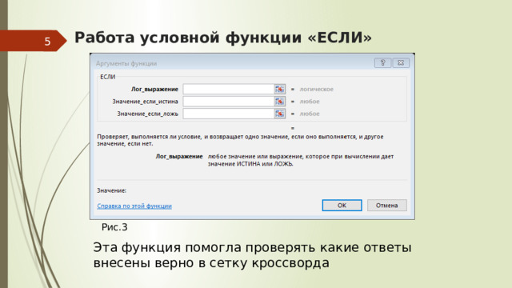
Task: Click range selector icon for Значение_если_истина field
Action: click(x=279, y=102)
